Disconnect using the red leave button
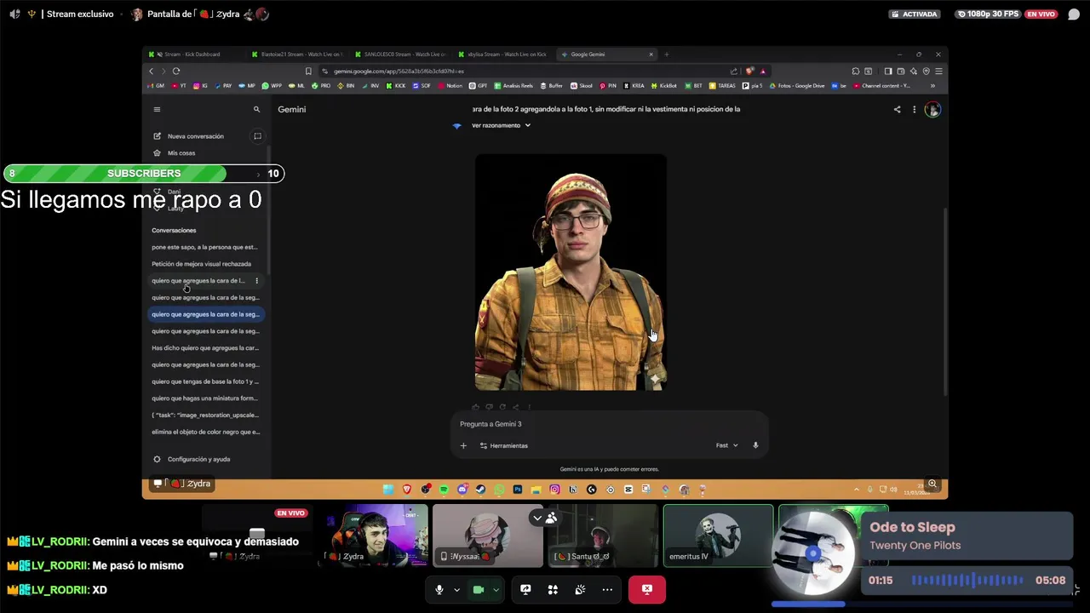Image resolution: width=1090 pixels, height=613 pixels. (x=647, y=589)
